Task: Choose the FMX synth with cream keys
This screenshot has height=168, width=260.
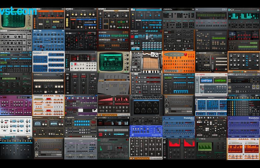Action: tap(48, 84)
